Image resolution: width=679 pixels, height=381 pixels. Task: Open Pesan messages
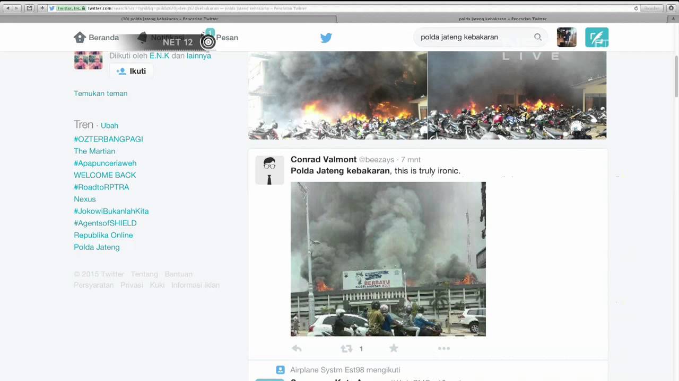pos(227,38)
